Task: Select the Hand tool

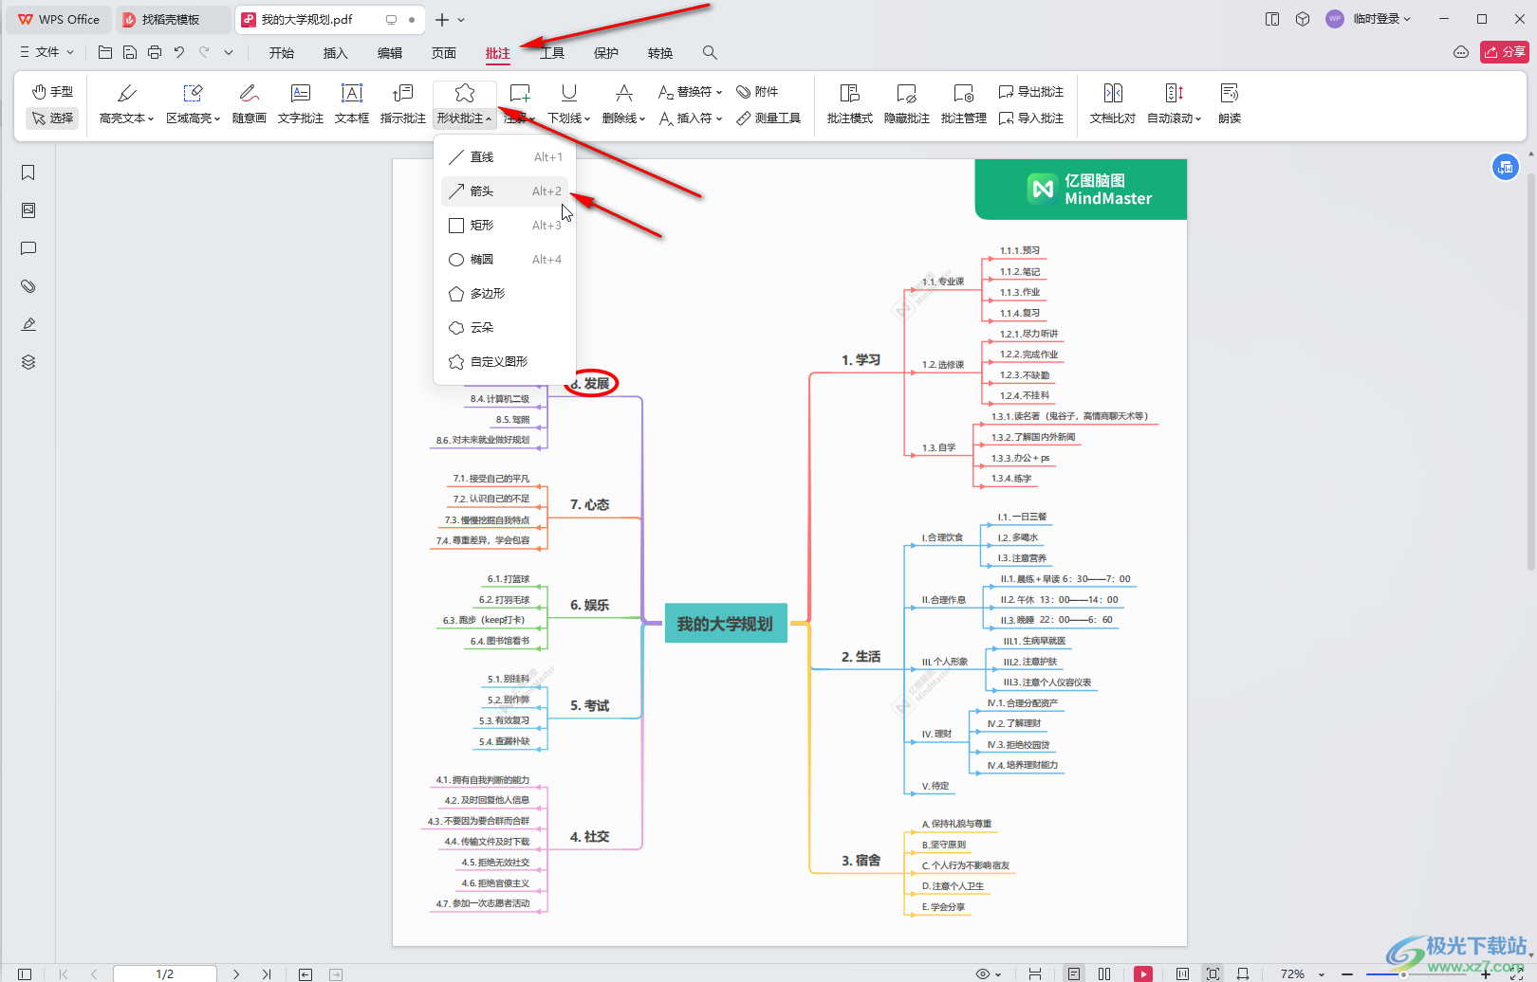Action: [x=52, y=91]
